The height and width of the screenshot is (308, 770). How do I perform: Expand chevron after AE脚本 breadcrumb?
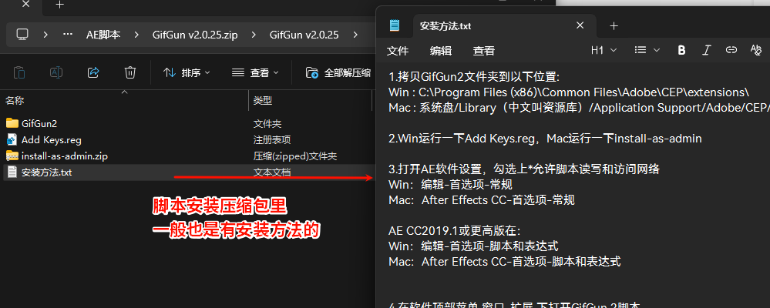[x=136, y=35]
